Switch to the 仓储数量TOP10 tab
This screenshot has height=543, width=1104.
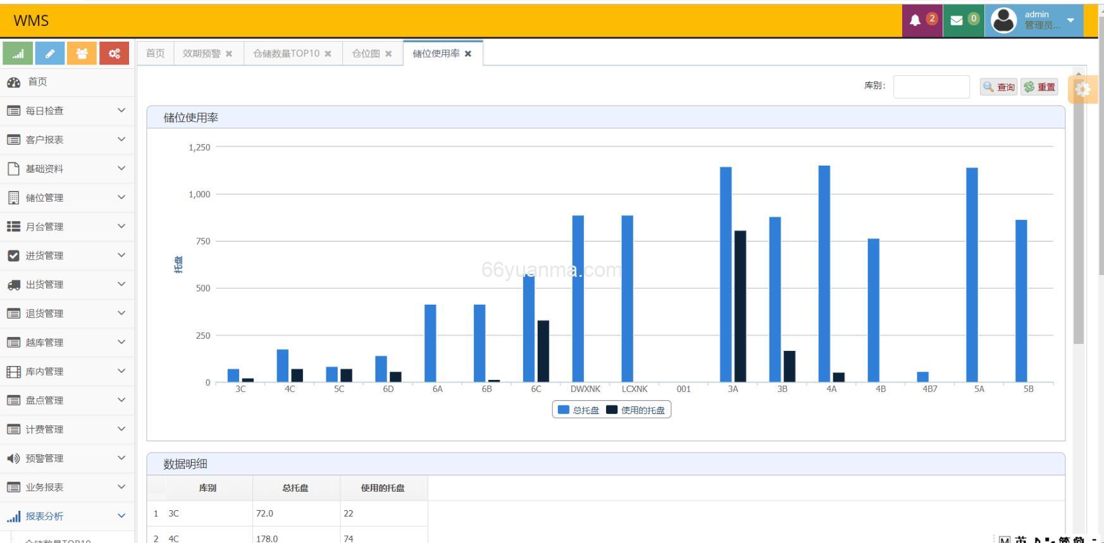pos(286,54)
